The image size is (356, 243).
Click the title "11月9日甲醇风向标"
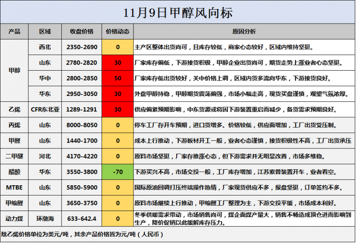178,12
